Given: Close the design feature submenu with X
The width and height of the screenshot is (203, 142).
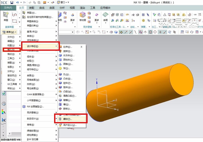Looking at the screenshot, I should point(81,47).
